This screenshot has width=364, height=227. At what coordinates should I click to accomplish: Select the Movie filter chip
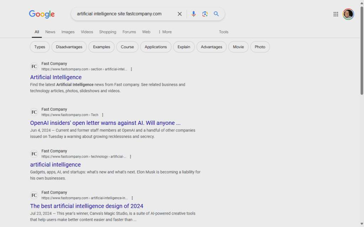[238, 47]
